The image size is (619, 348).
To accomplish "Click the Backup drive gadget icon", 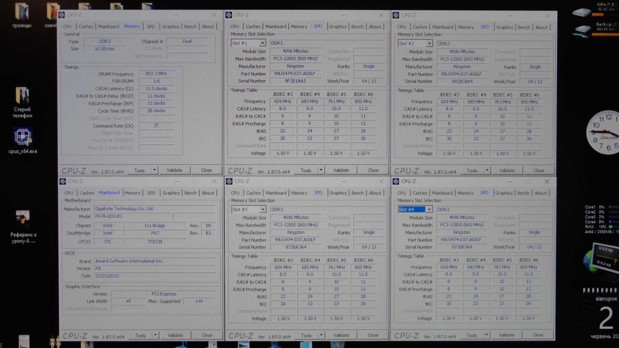I will (x=582, y=29).
